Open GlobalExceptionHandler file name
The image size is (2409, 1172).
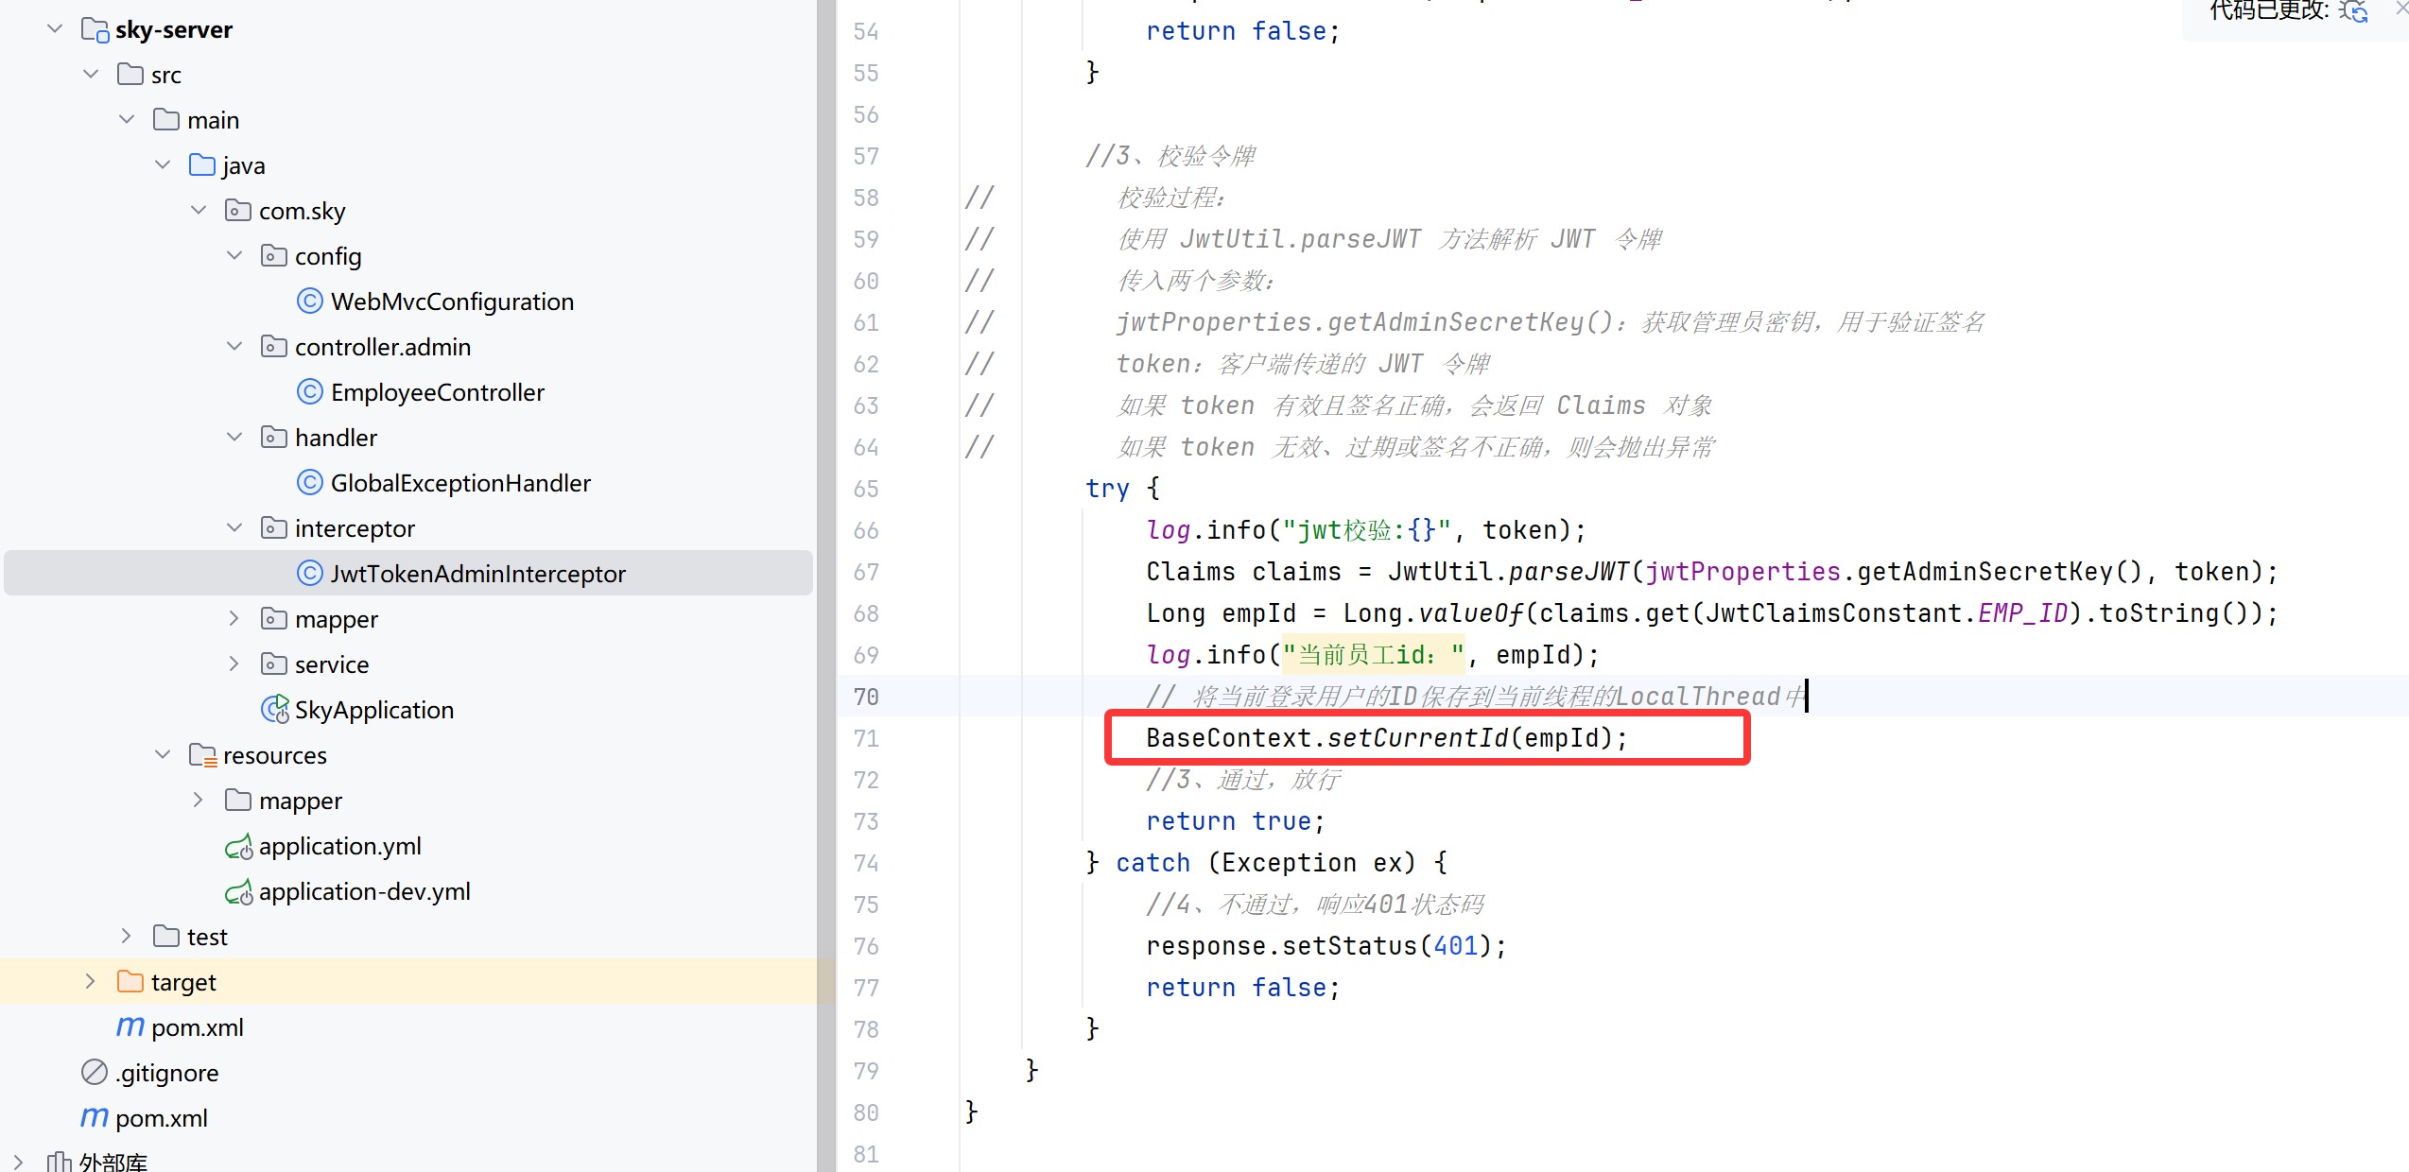[460, 483]
